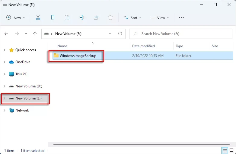Click the Copy icon in toolbar
The height and width of the screenshot is (154, 236).
pos(53,17)
